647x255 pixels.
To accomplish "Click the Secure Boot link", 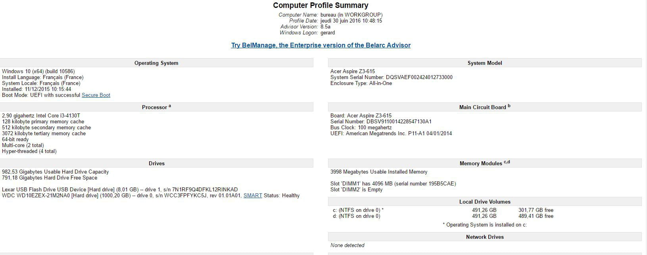I will 96,95.
